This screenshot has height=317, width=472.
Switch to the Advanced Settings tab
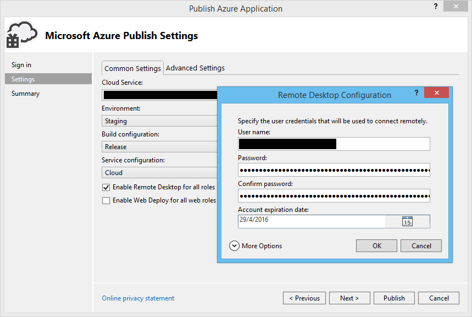pyautogui.click(x=195, y=68)
